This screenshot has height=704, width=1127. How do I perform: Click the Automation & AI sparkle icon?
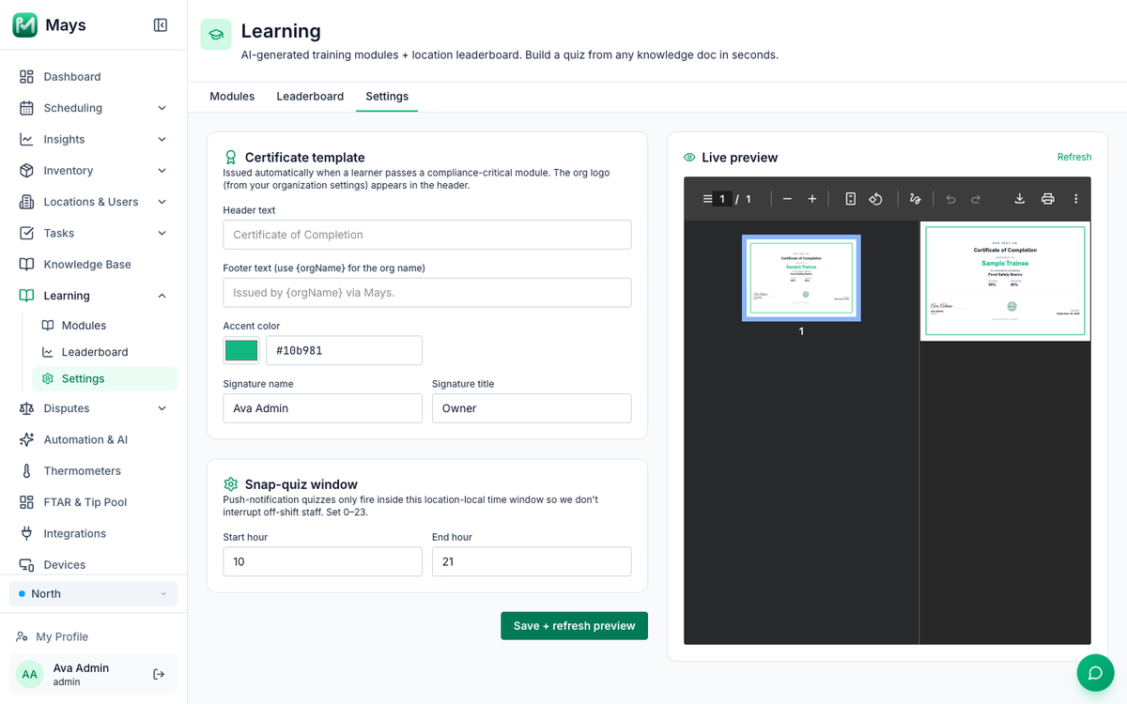26,439
